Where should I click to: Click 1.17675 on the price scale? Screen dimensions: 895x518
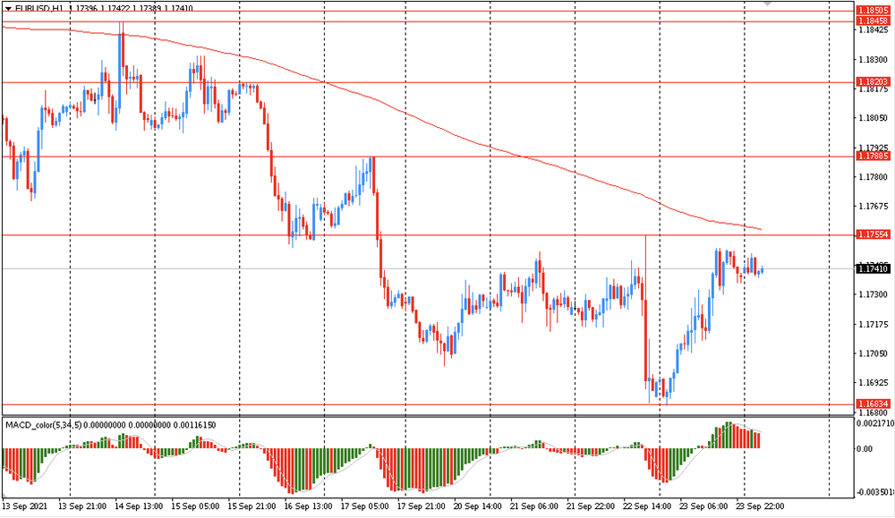point(874,206)
